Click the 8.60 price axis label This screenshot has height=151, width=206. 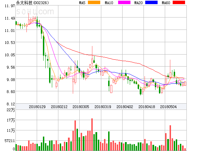click(x=11, y=92)
